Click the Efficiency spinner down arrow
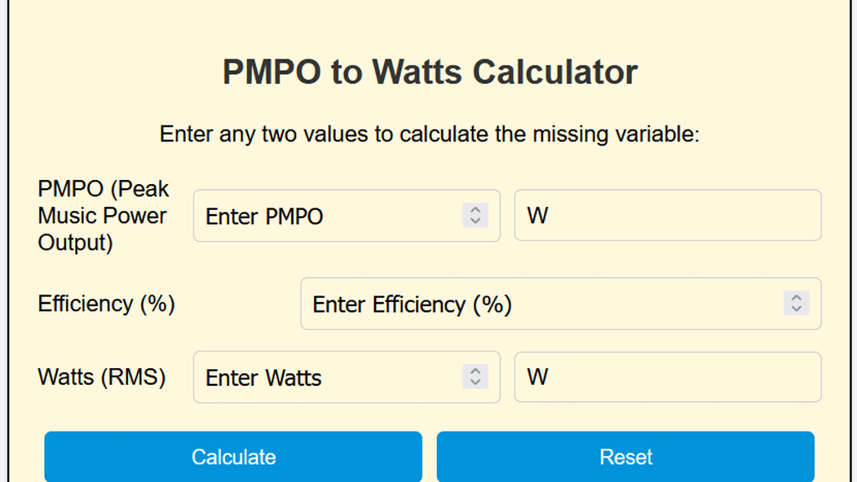Screen dimensions: 857x482 tap(796, 310)
